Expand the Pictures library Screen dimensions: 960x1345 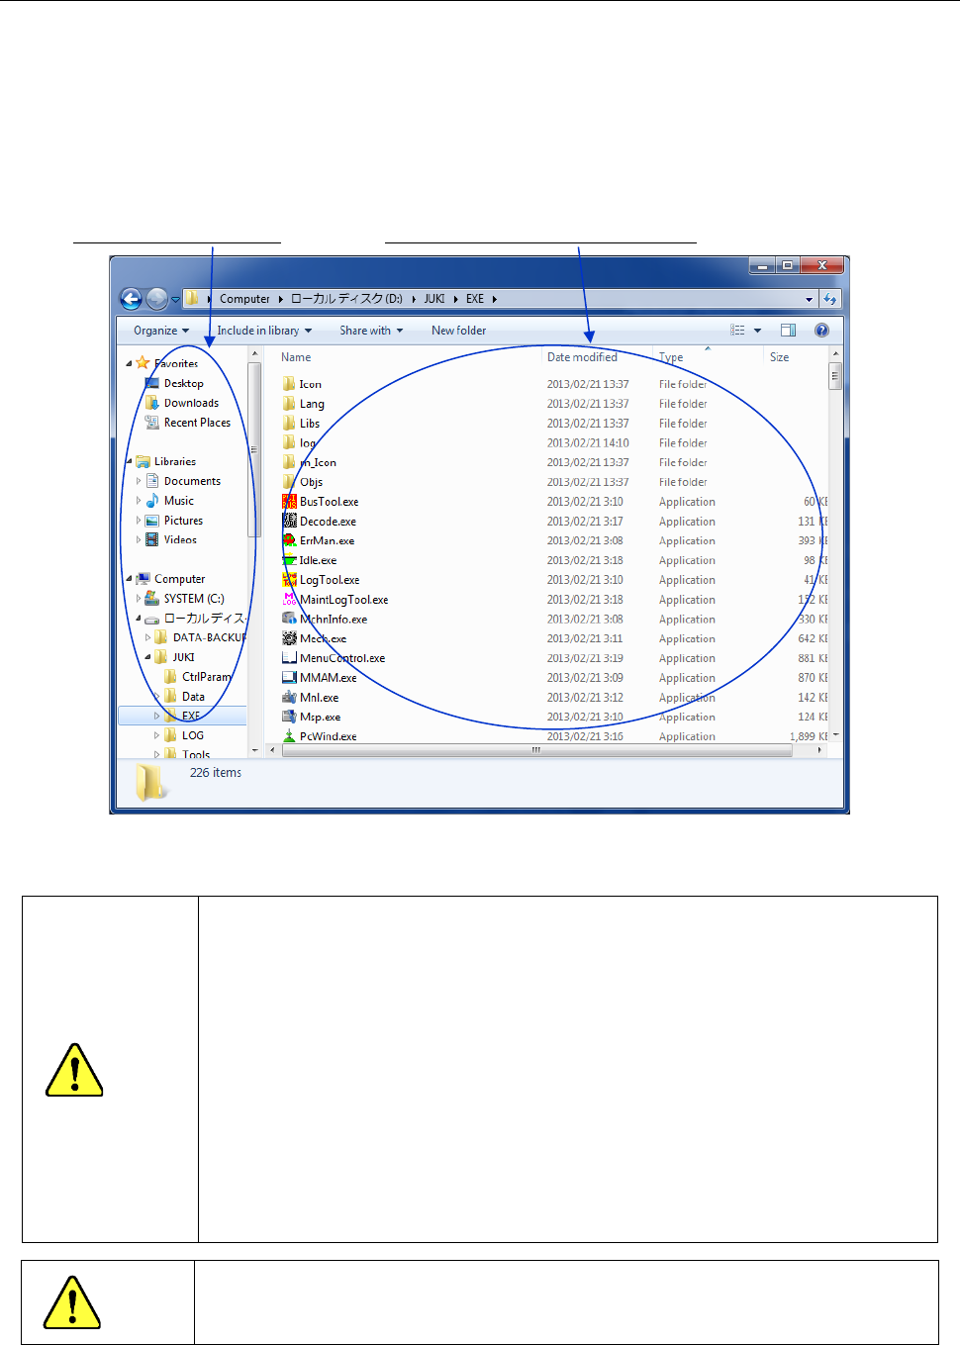139,521
